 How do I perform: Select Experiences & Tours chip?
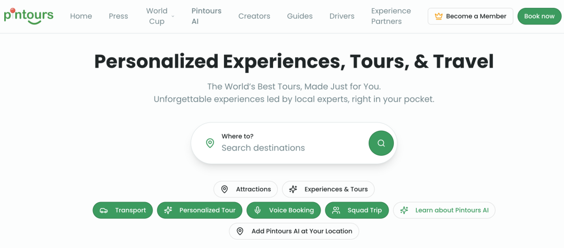328,189
